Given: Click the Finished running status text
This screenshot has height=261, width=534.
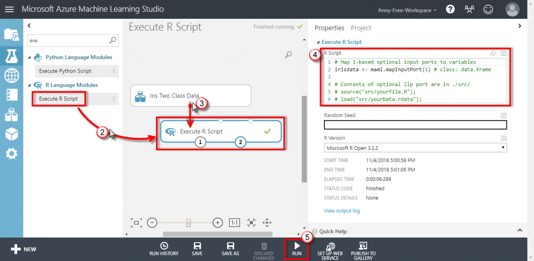Looking at the screenshot, I should tap(273, 27).
